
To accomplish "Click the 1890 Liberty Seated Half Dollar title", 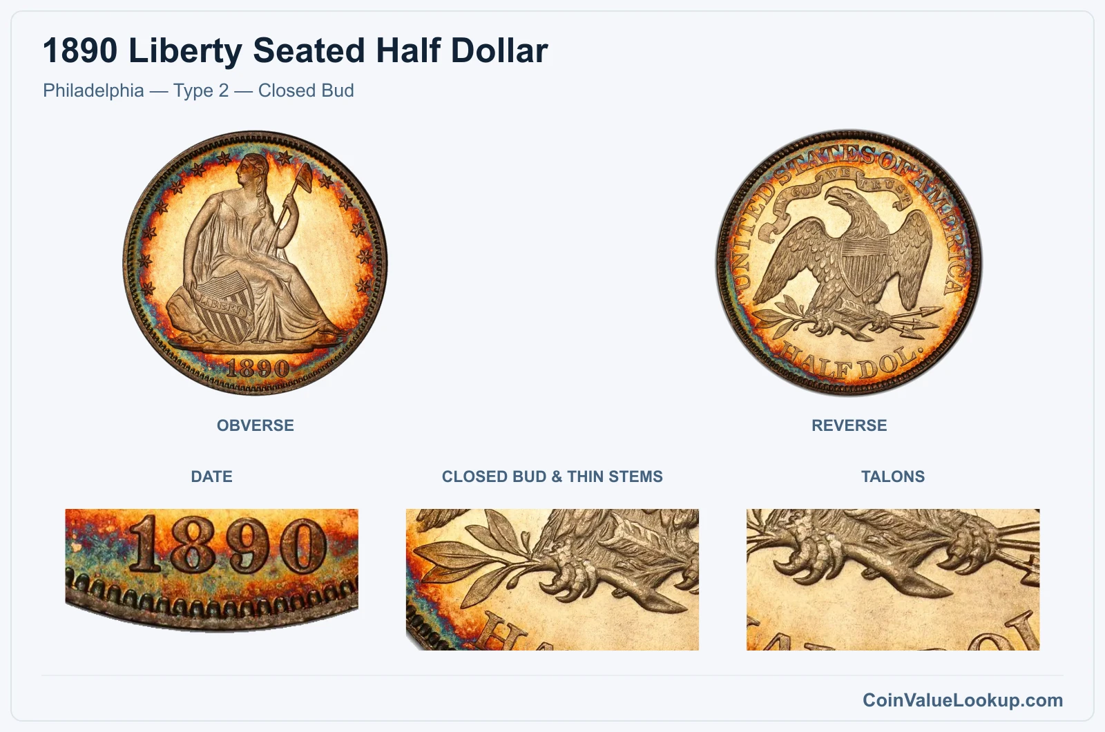I will [x=296, y=50].
